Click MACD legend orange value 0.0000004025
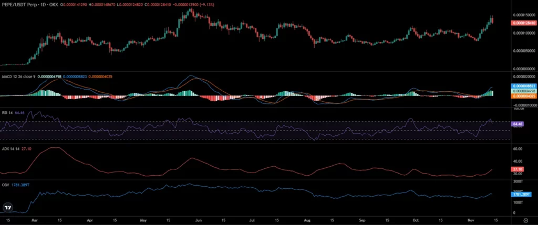This screenshot has width=538, height=225. tap(100, 77)
